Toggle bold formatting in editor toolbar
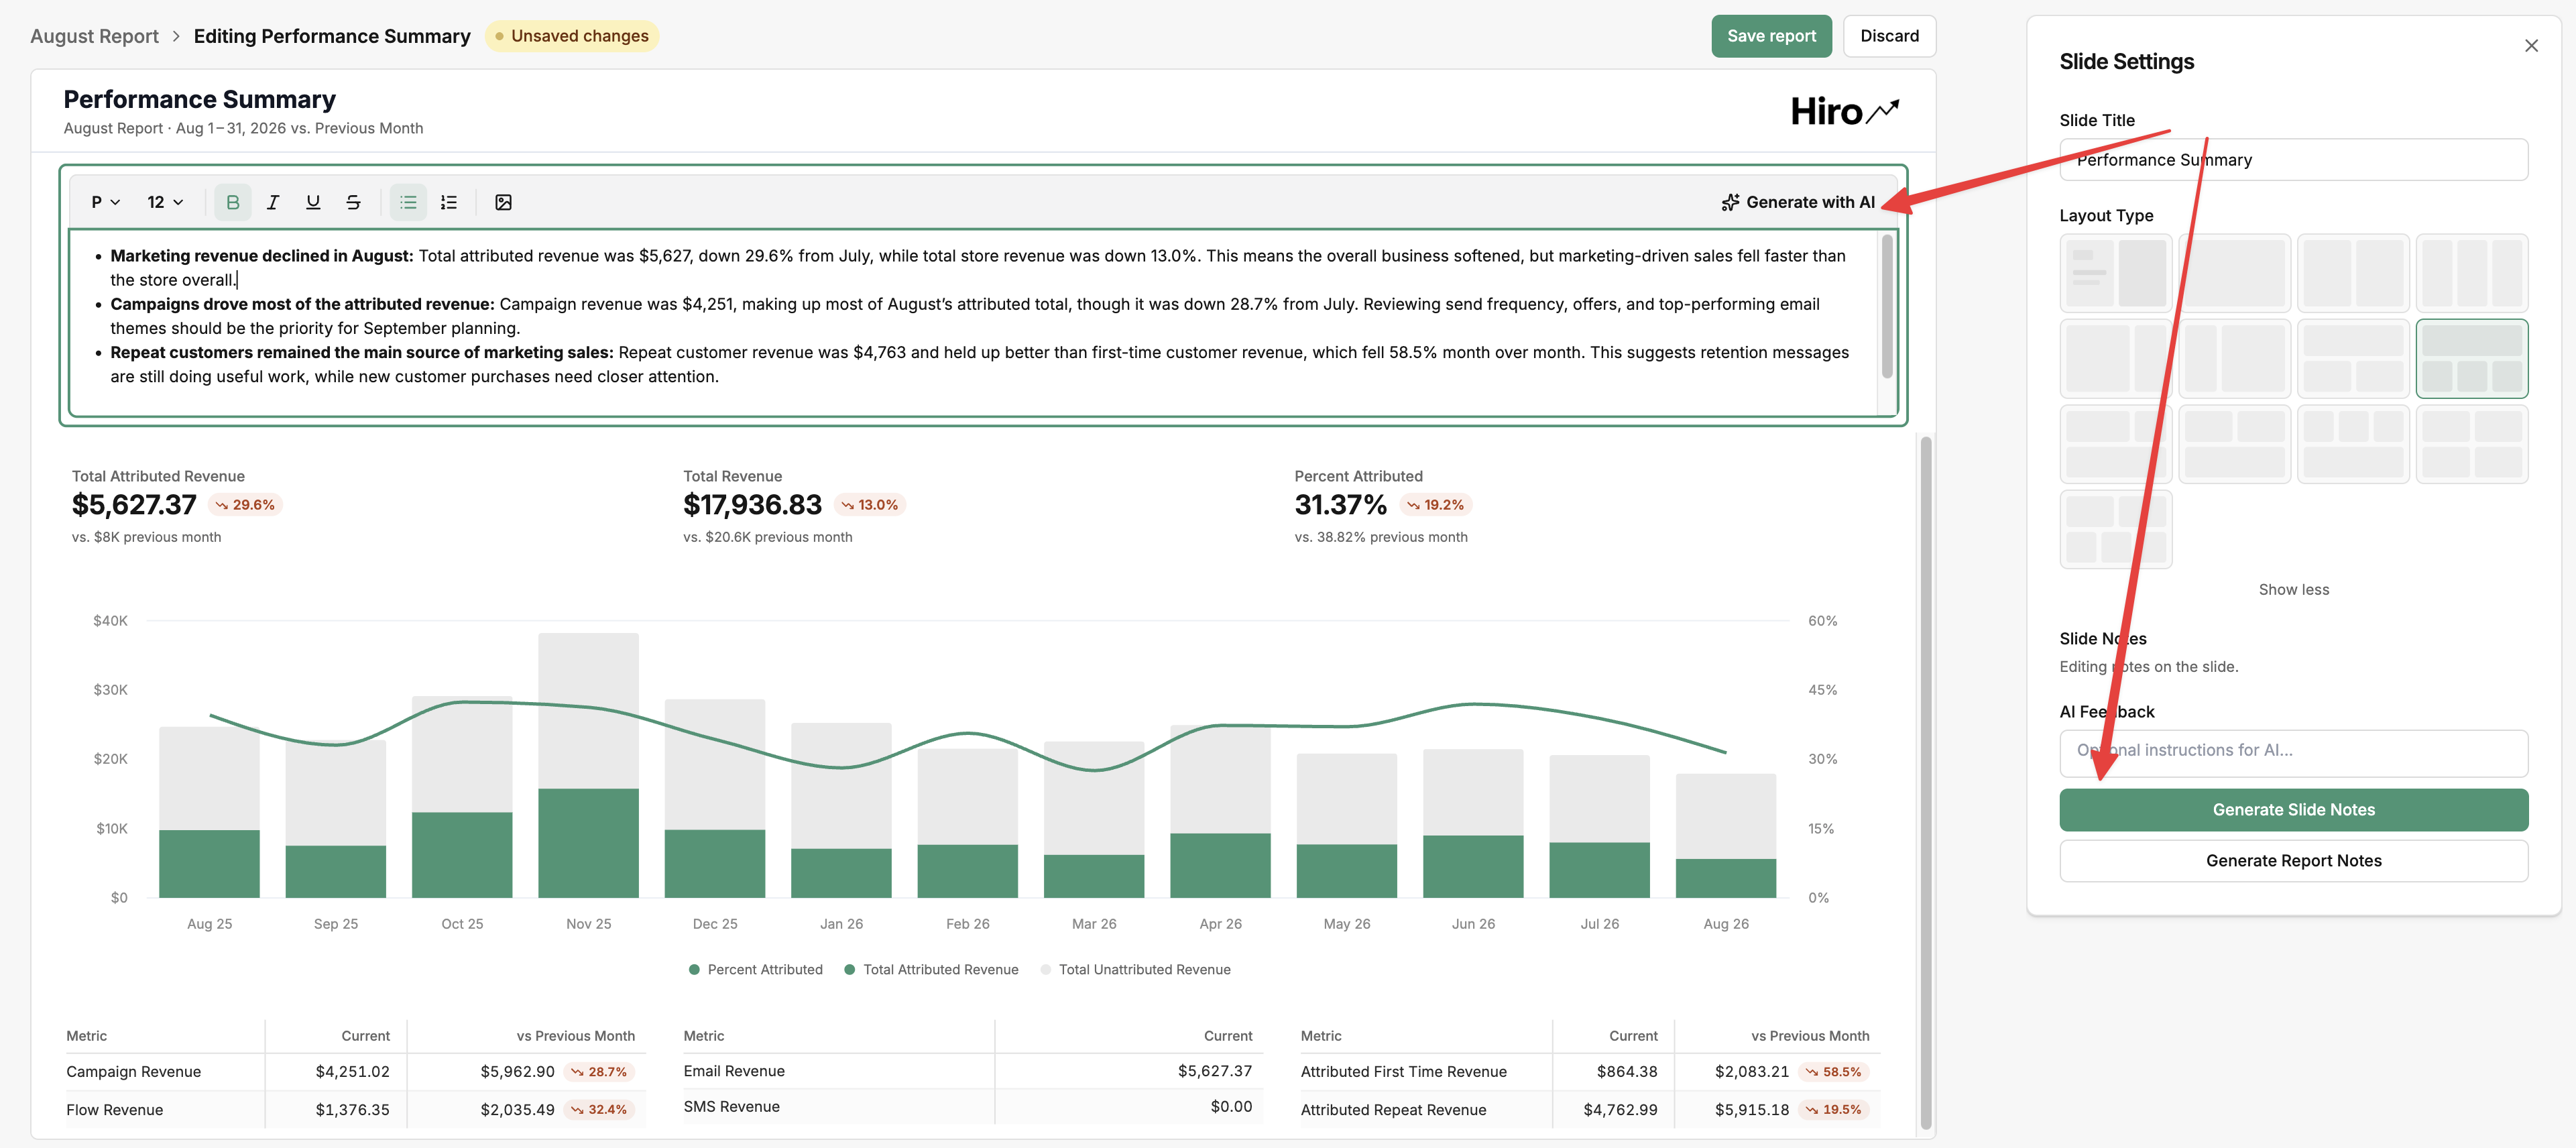The image size is (2576, 1148). 232,202
